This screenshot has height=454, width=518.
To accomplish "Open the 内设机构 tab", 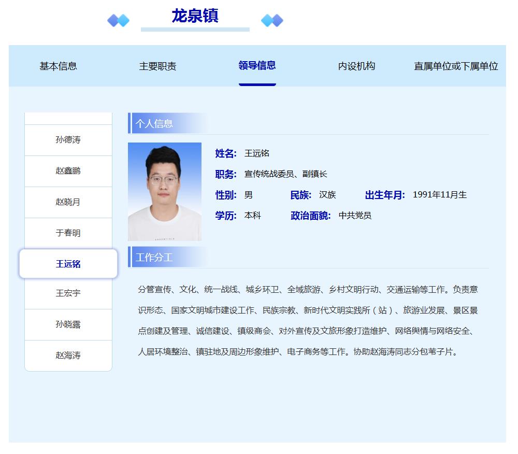I will tap(356, 66).
